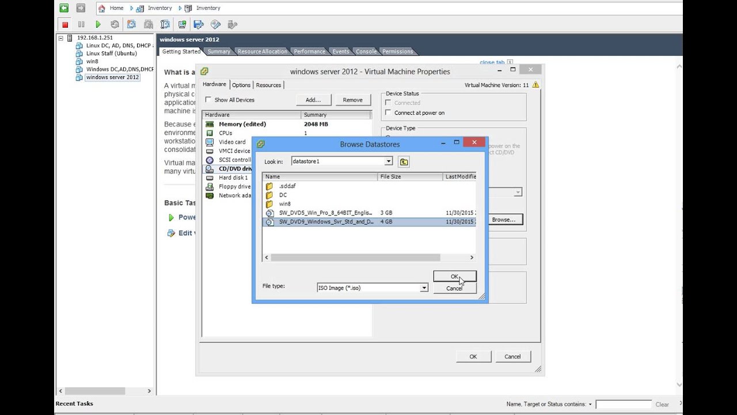
Task: Click the green Power On toolbar icon
Action: (98, 24)
